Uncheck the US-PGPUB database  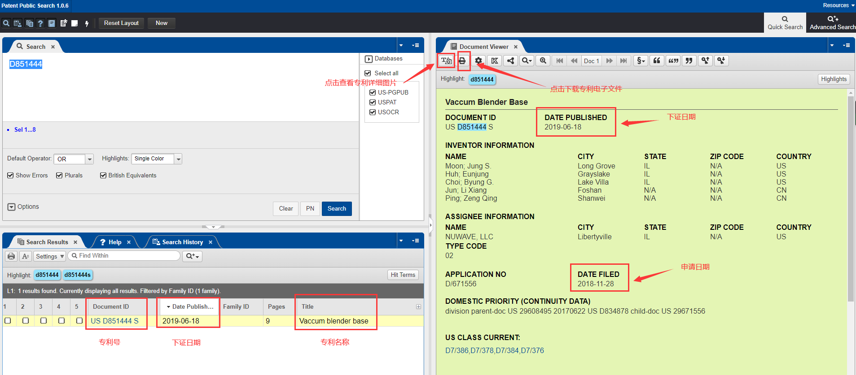click(x=372, y=92)
